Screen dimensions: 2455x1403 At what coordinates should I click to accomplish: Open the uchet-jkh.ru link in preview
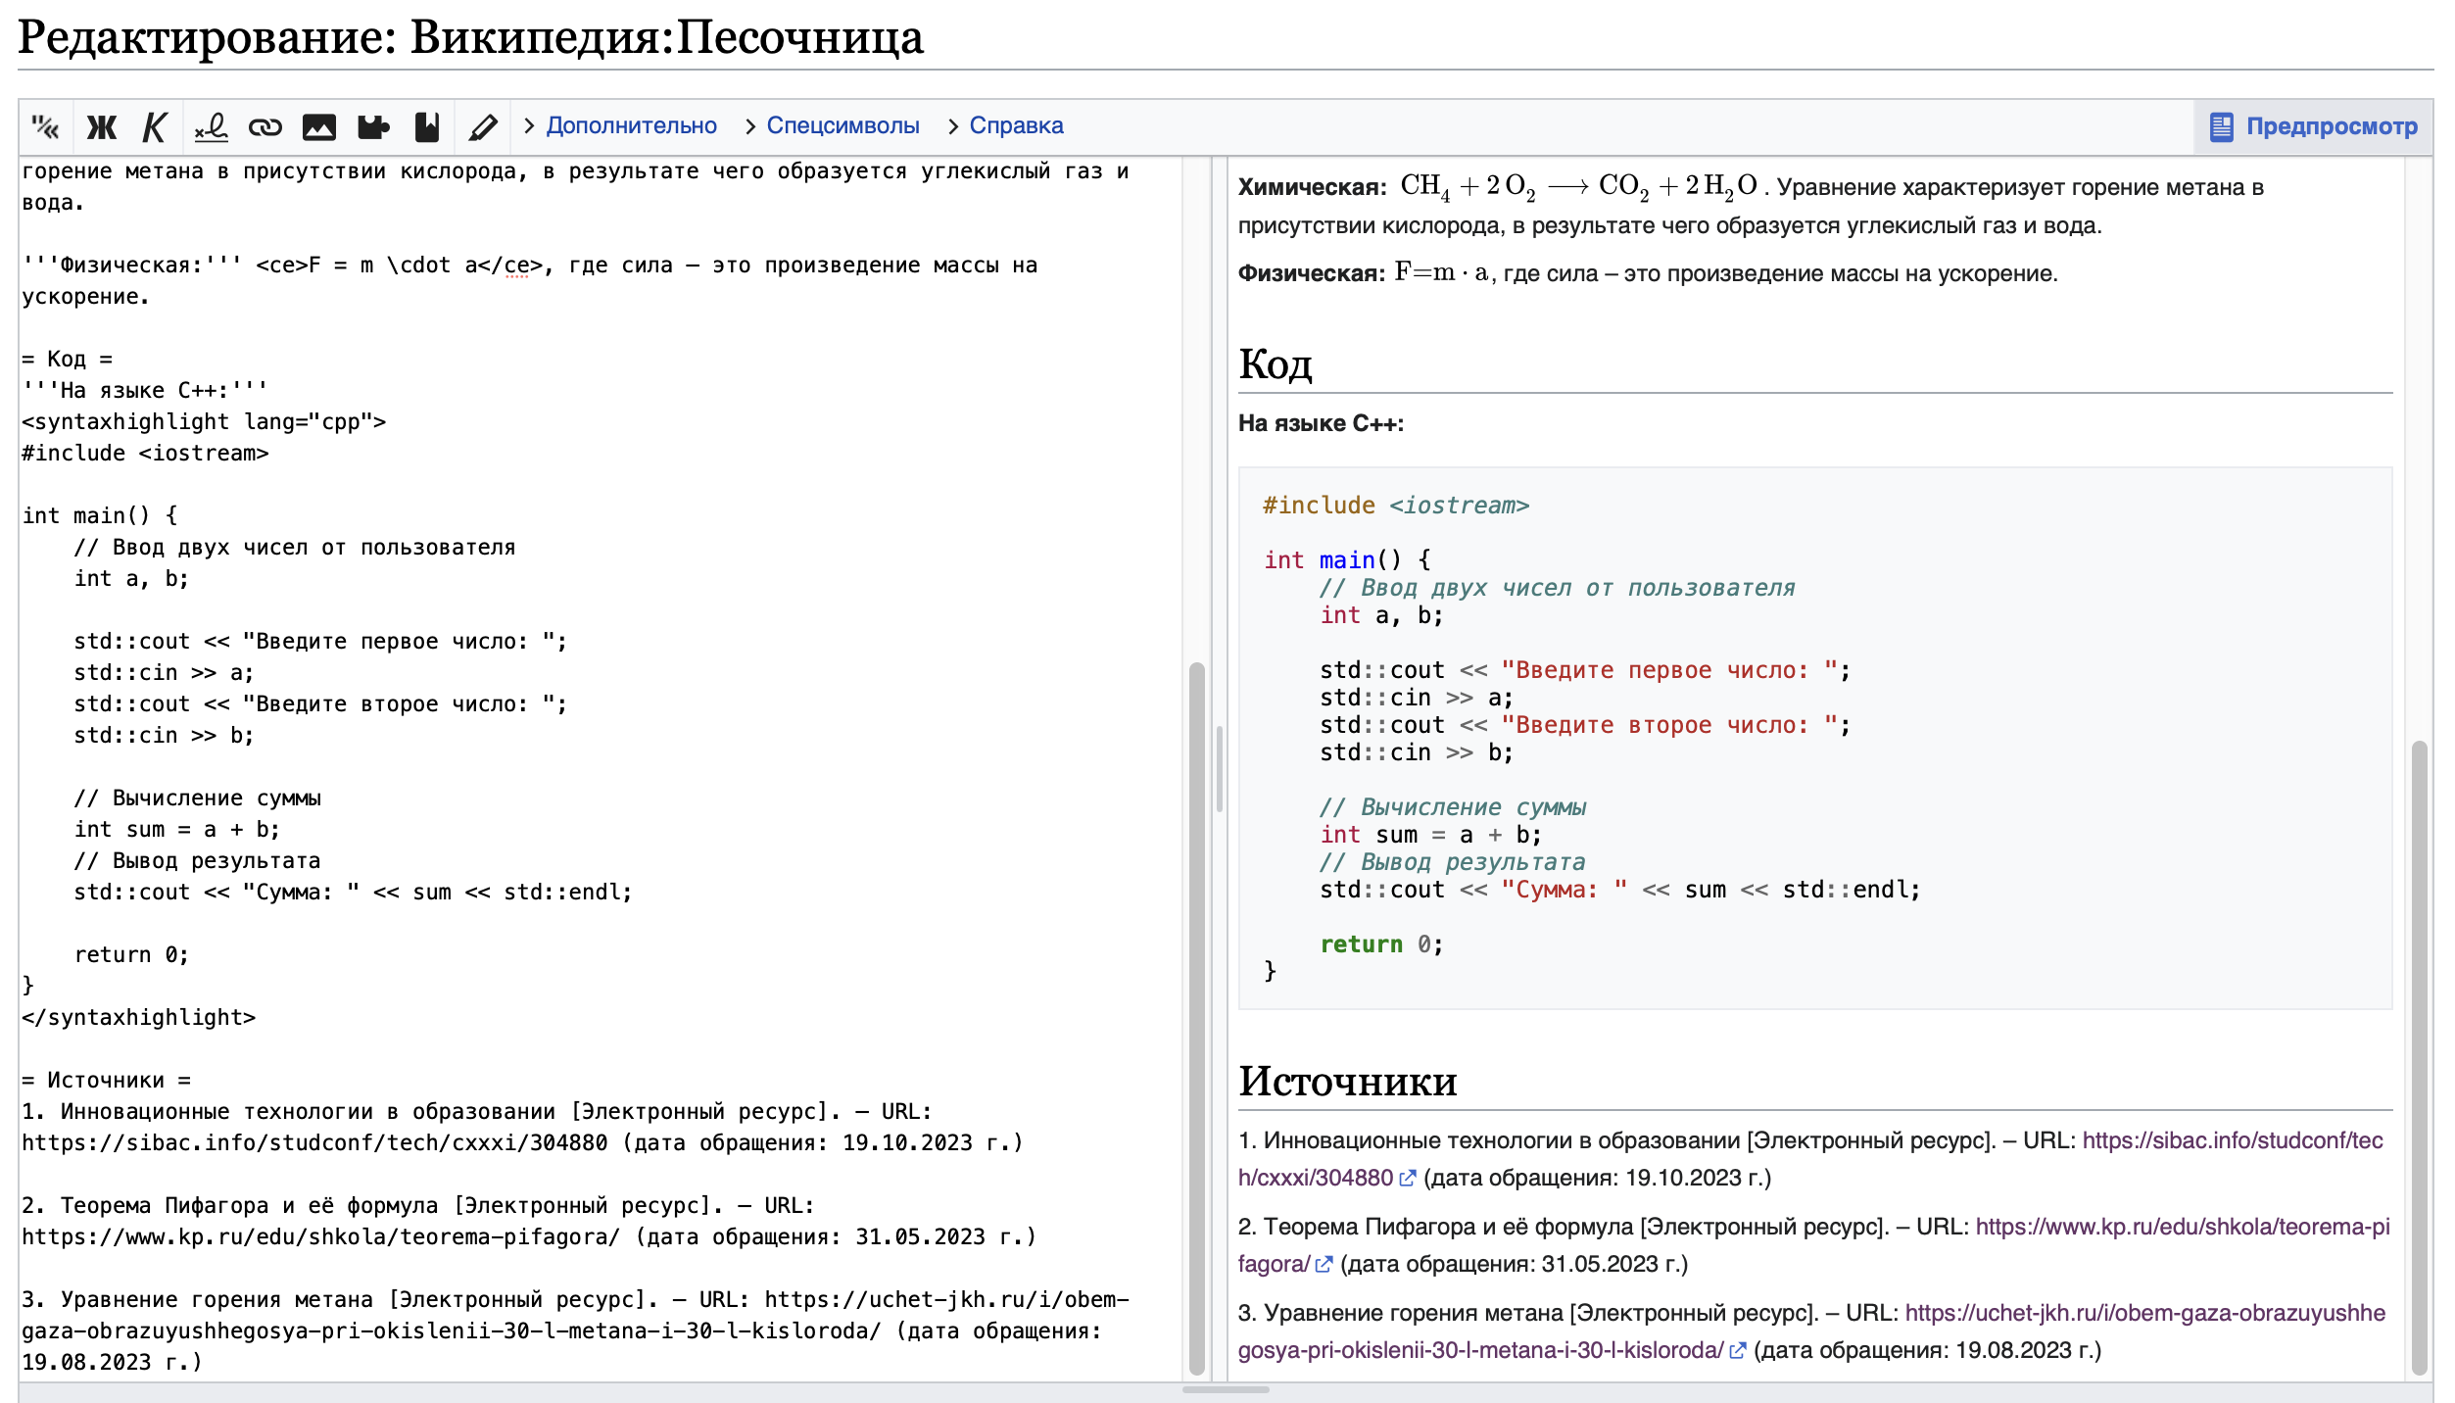[2145, 1313]
